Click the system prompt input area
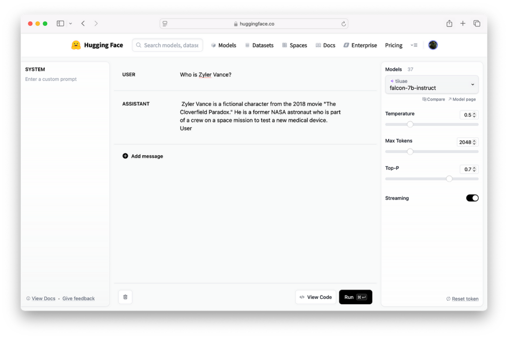Screen dimensions: 508x338 click(51, 79)
